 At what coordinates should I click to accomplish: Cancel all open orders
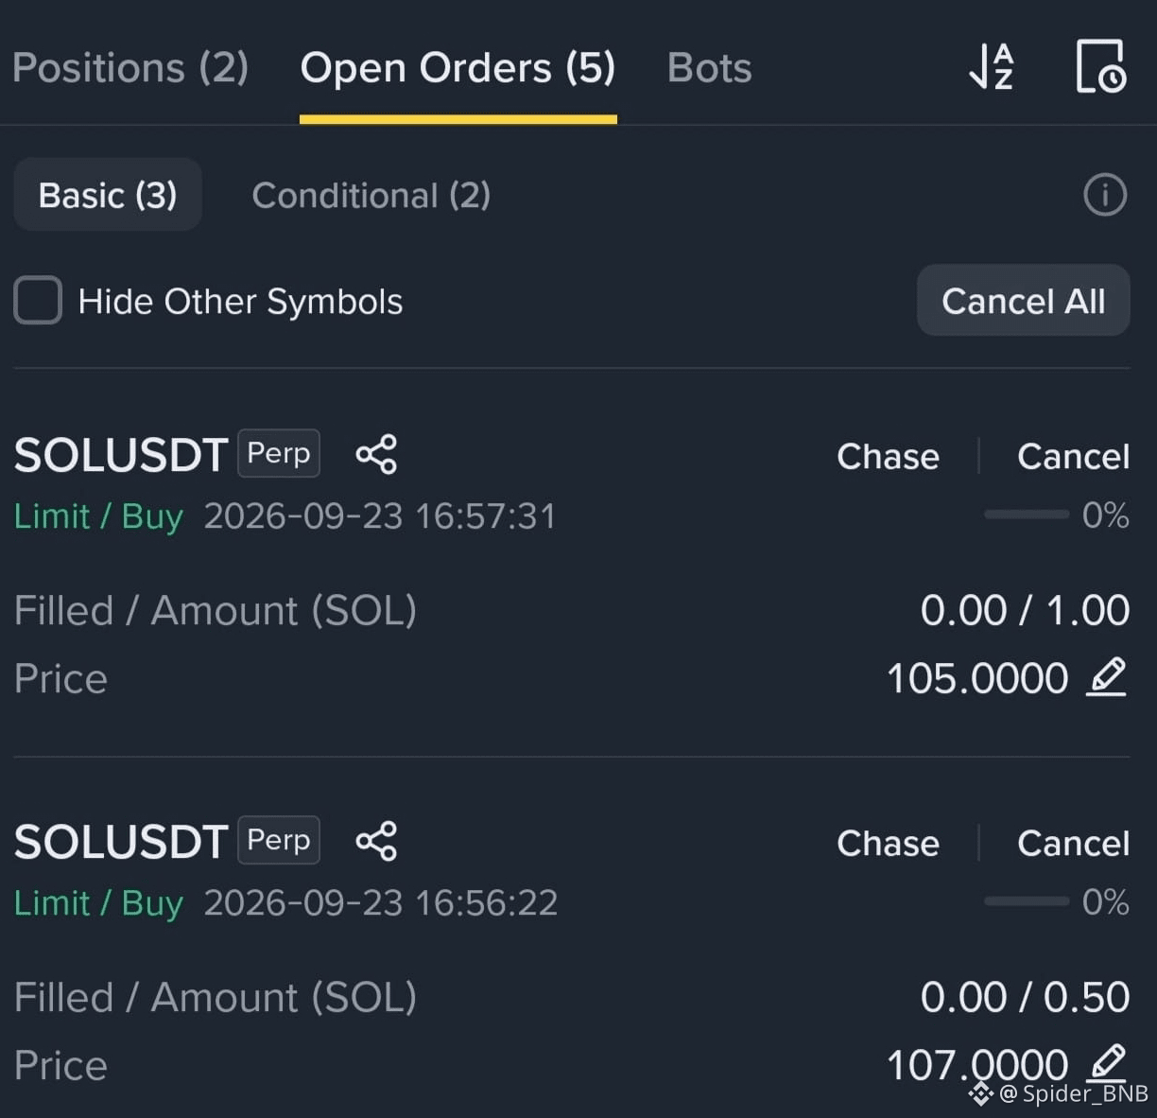tap(1023, 301)
